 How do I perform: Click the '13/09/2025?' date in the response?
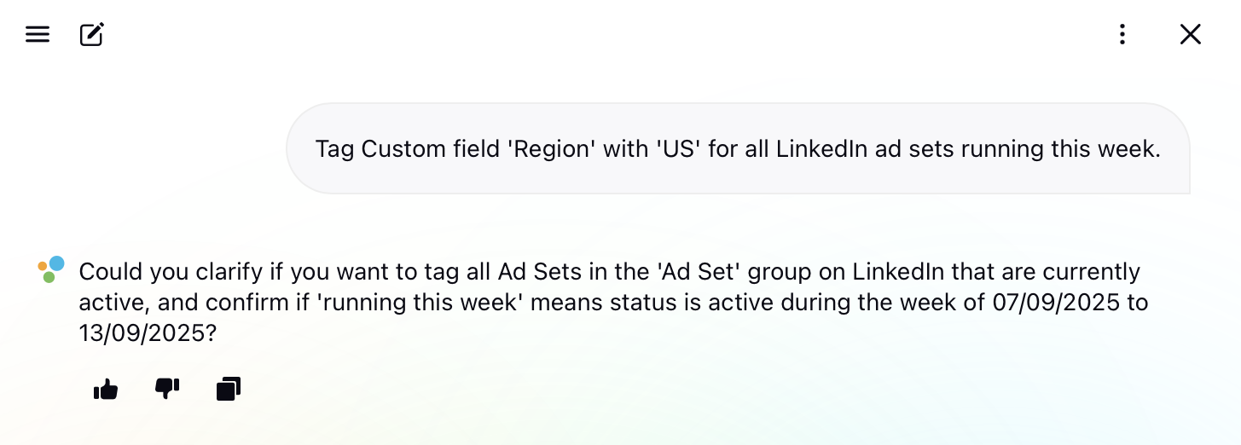[x=148, y=333]
